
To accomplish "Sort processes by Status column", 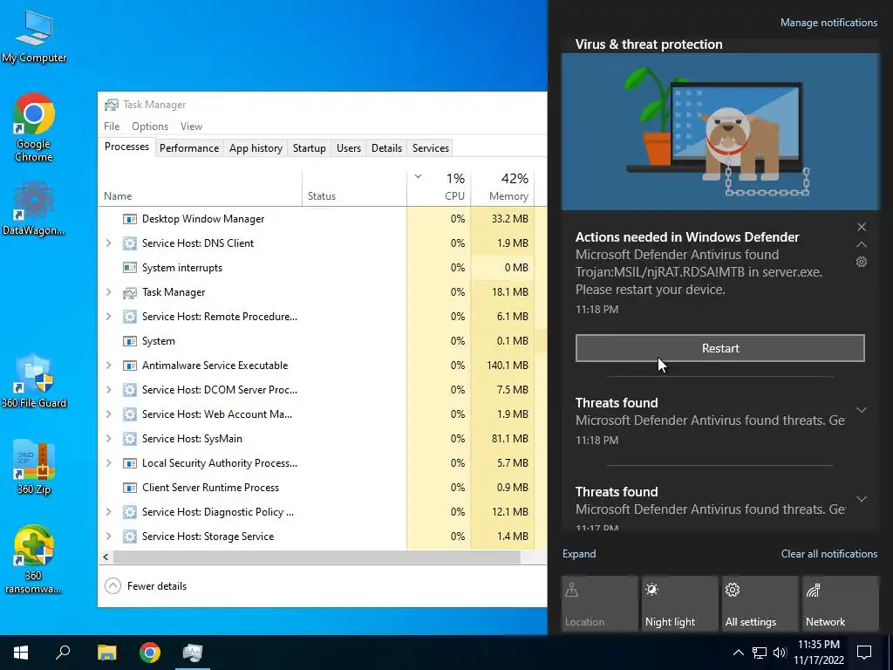I will 354,188.
